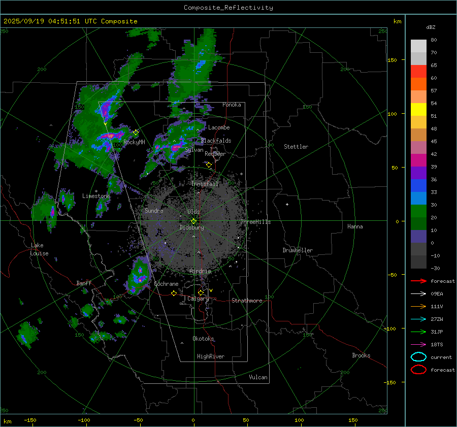Click the red forecast arrow legend icon
The image size is (457, 427).
418,281
